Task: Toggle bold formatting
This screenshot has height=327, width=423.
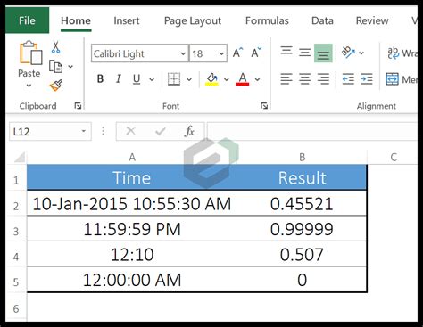Action: (100, 79)
